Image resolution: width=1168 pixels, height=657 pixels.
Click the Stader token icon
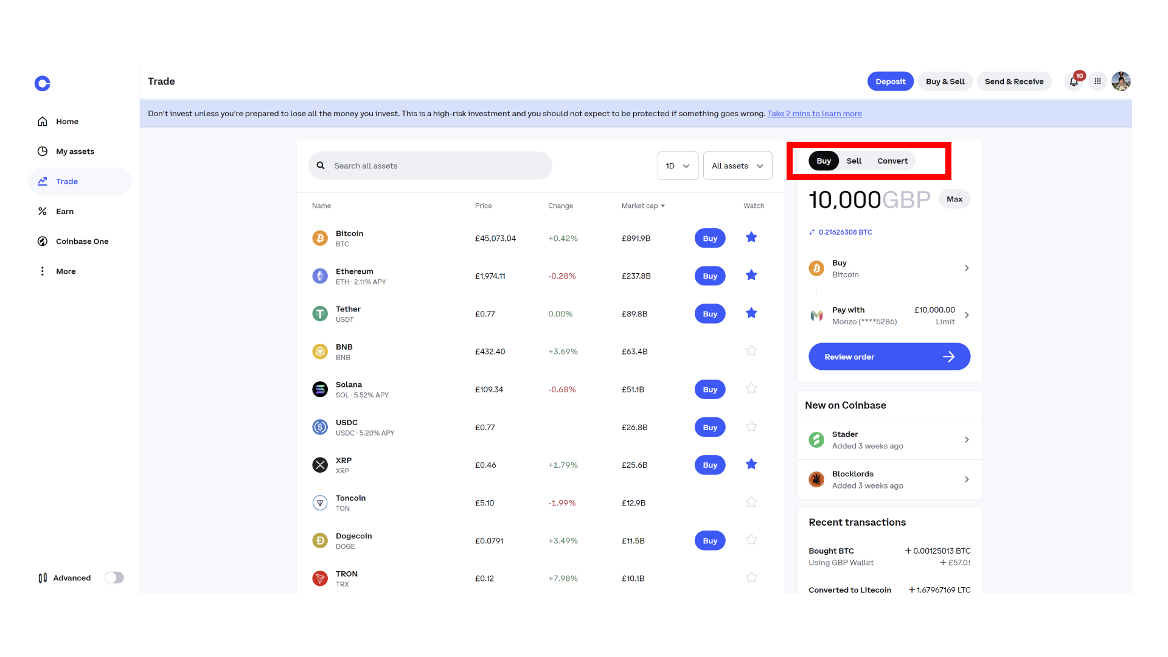[x=816, y=440]
